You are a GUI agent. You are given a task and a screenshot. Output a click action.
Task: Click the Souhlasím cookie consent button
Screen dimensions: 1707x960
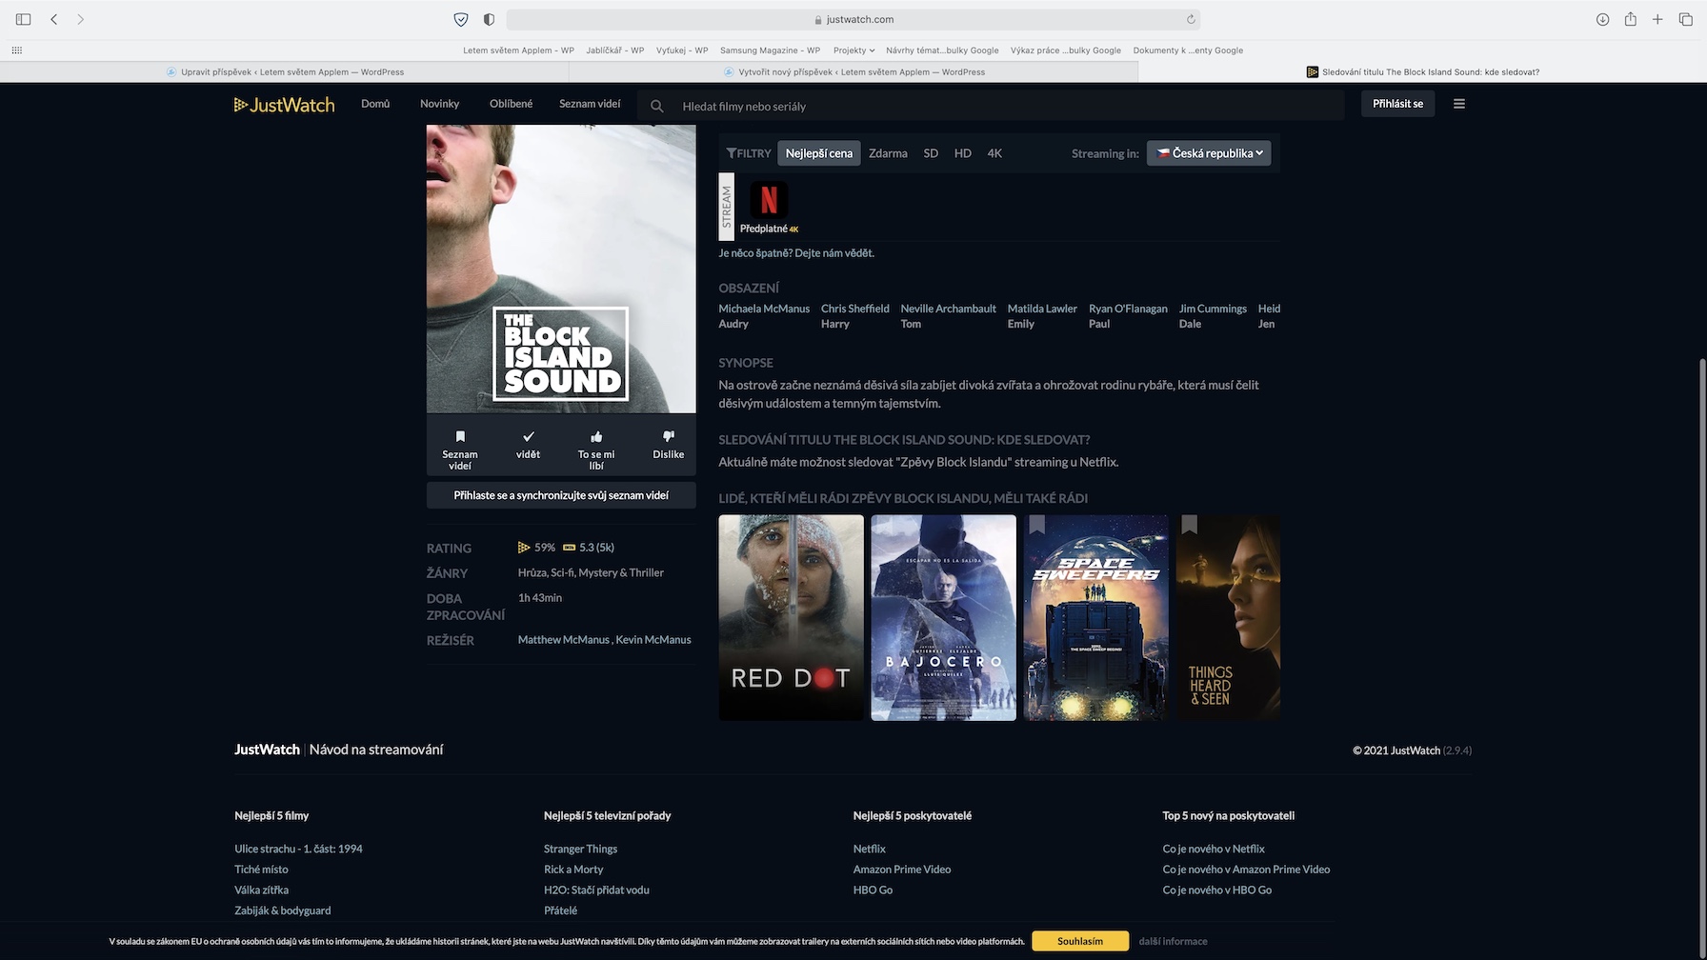1080,941
